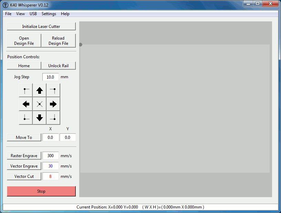Screen dimensions: 281x213
Task: Click the Jog Step label
Action: [21, 77]
